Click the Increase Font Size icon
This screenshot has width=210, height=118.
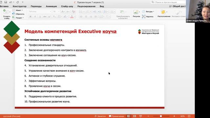coord(63,12)
